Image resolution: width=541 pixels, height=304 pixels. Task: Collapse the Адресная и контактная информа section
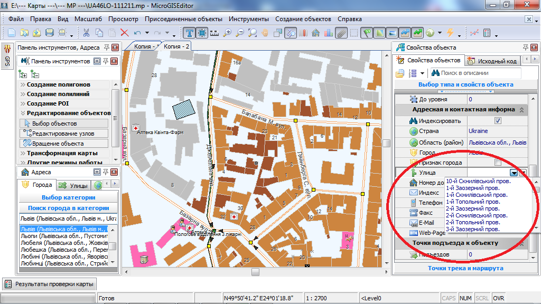[521, 110]
